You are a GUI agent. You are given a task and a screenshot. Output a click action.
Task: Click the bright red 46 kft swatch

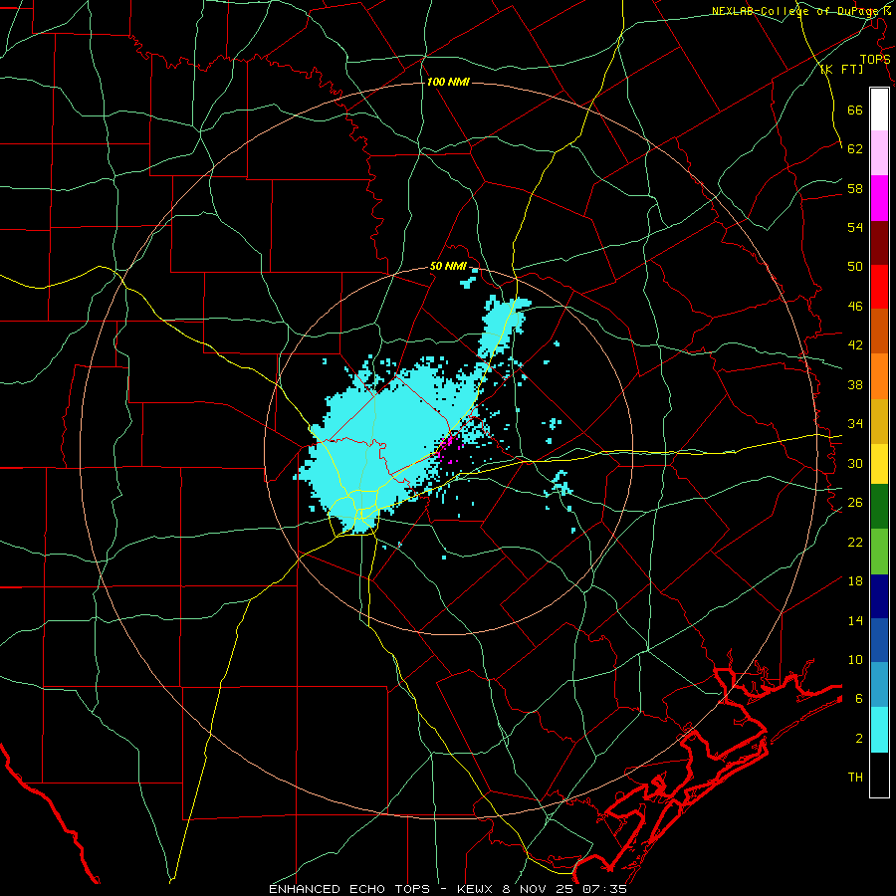click(x=879, y=287)
